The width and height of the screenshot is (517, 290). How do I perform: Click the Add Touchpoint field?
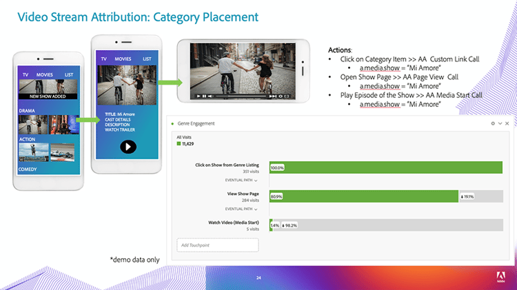click(218, 245)
